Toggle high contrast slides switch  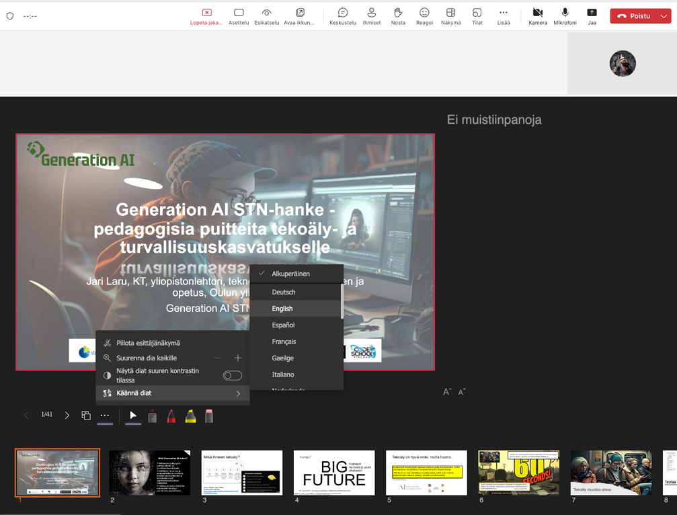click(x=233, y=376)
